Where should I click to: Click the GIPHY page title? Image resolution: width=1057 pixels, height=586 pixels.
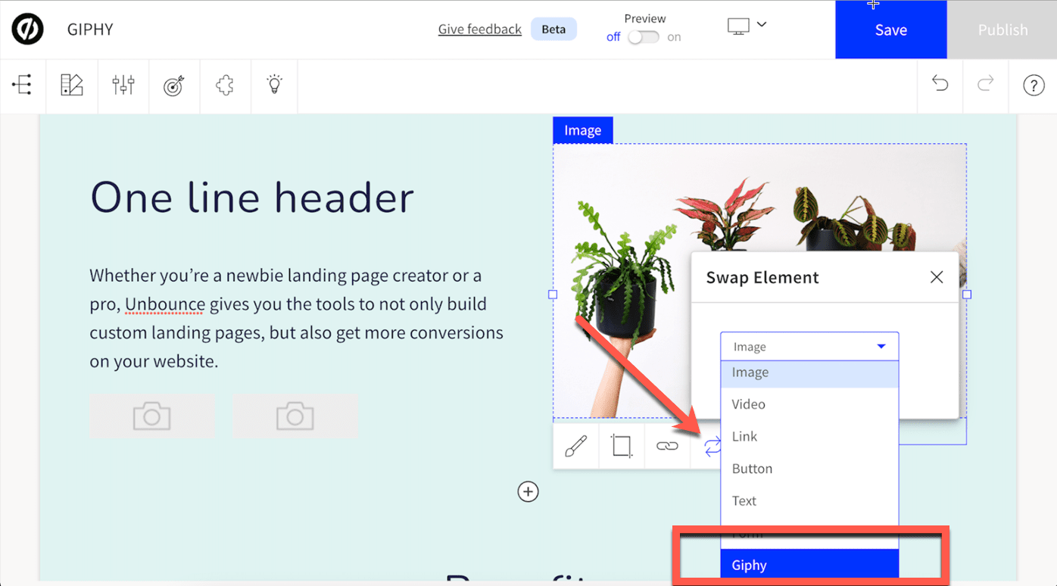click(90, 30)
